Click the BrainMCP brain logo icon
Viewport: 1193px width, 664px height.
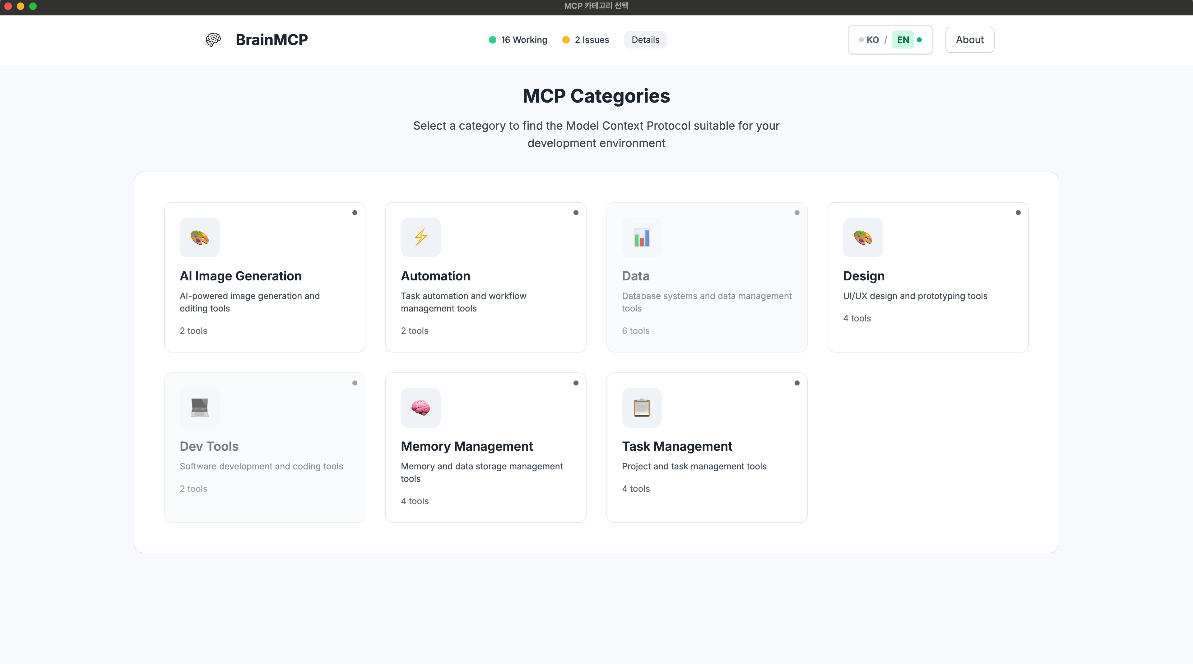[x=213, y=40]
